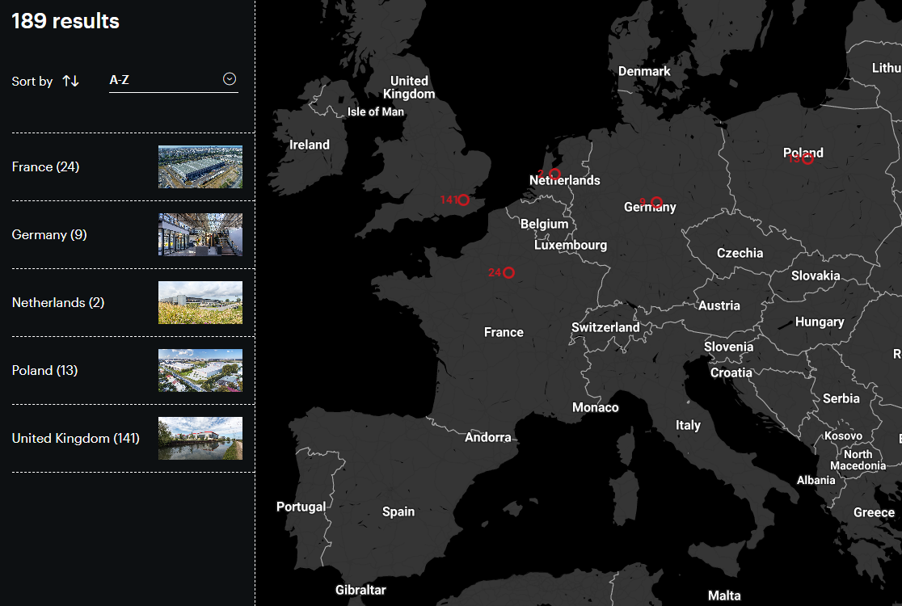The image size is (902, 606).
Task: Click the red France map marker 24
Action: click(x=508, y=273)
